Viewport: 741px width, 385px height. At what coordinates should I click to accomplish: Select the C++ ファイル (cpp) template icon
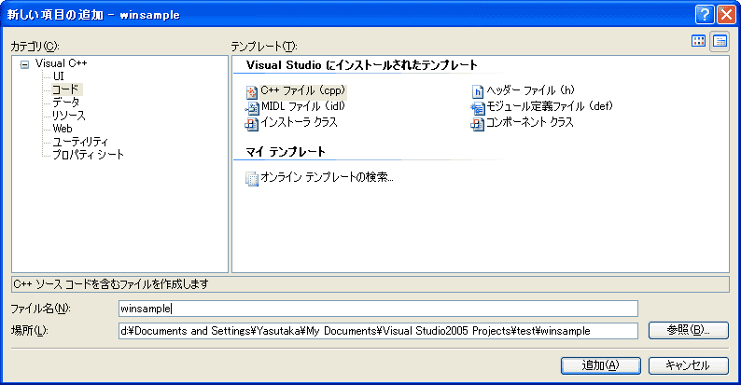coord(252,91)
